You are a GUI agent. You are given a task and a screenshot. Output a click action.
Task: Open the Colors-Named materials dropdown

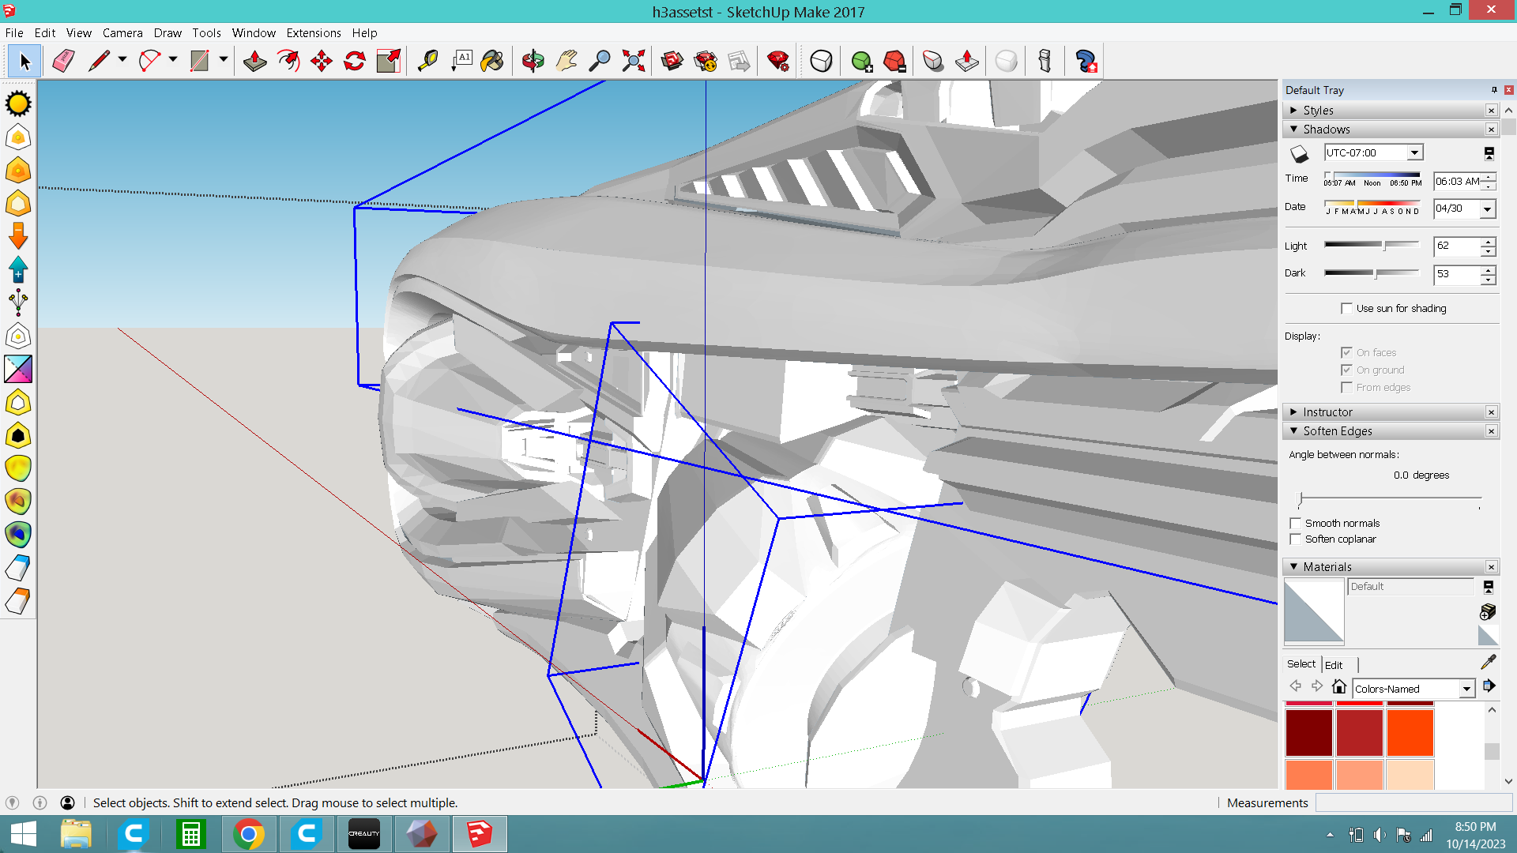coord(1466,689)
